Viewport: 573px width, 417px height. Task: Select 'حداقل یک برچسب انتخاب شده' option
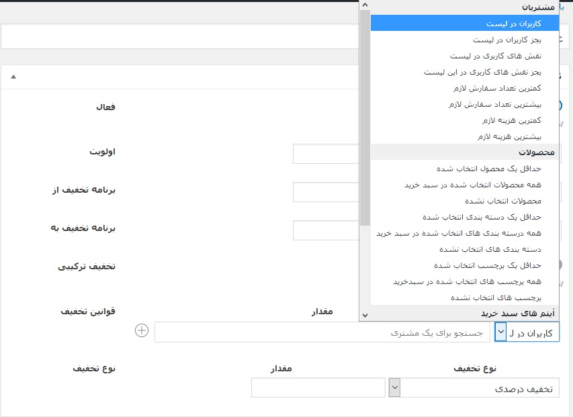tap(464, 265)
